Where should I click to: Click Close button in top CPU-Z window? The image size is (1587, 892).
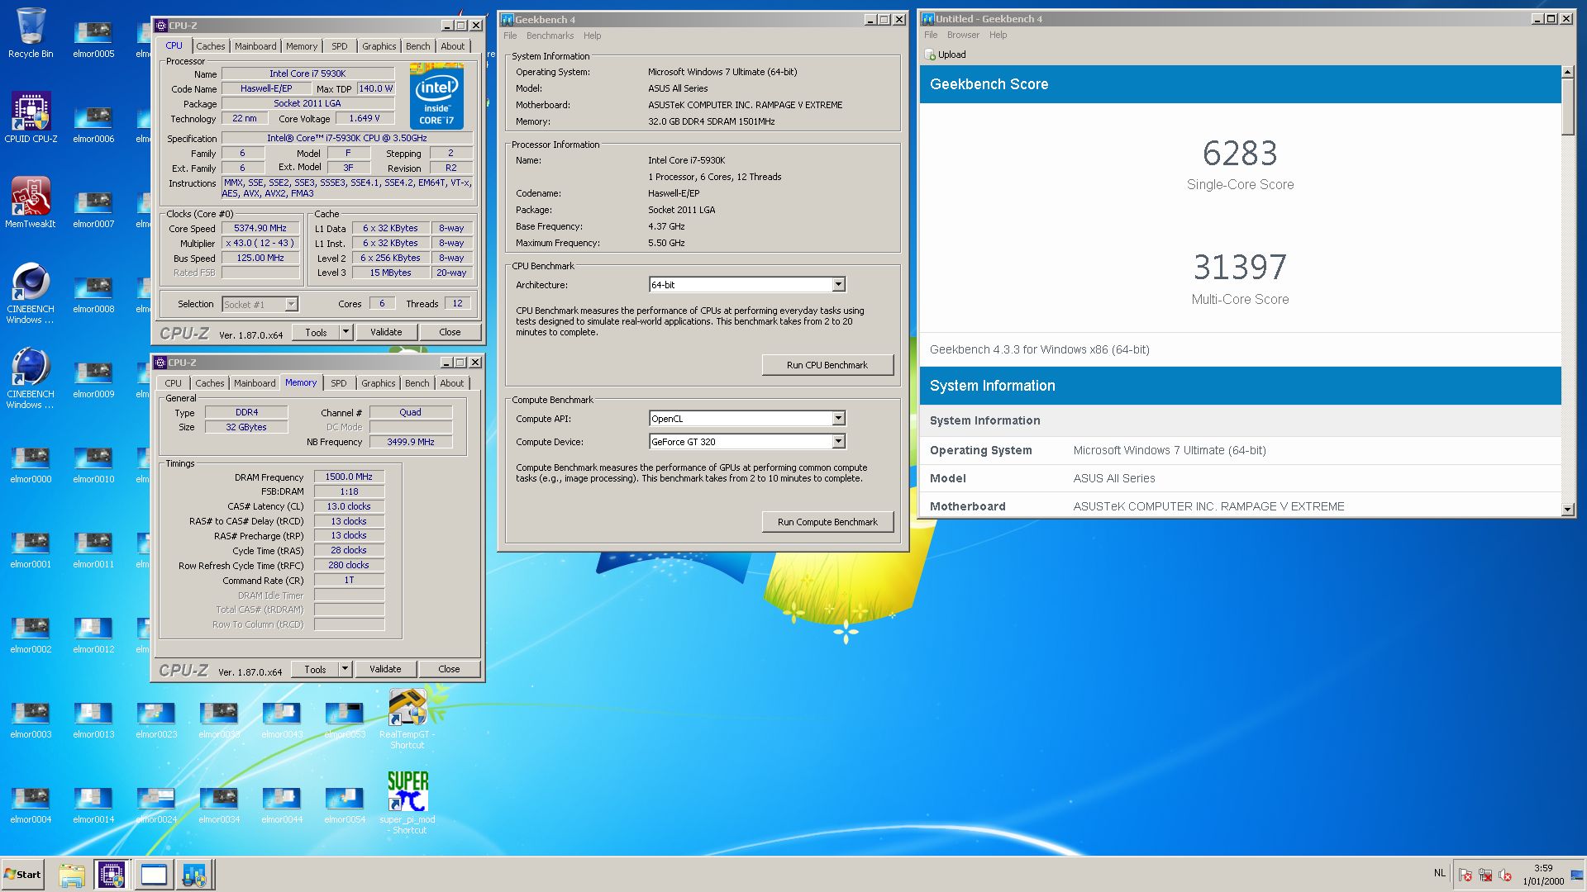tap(450, 332)
